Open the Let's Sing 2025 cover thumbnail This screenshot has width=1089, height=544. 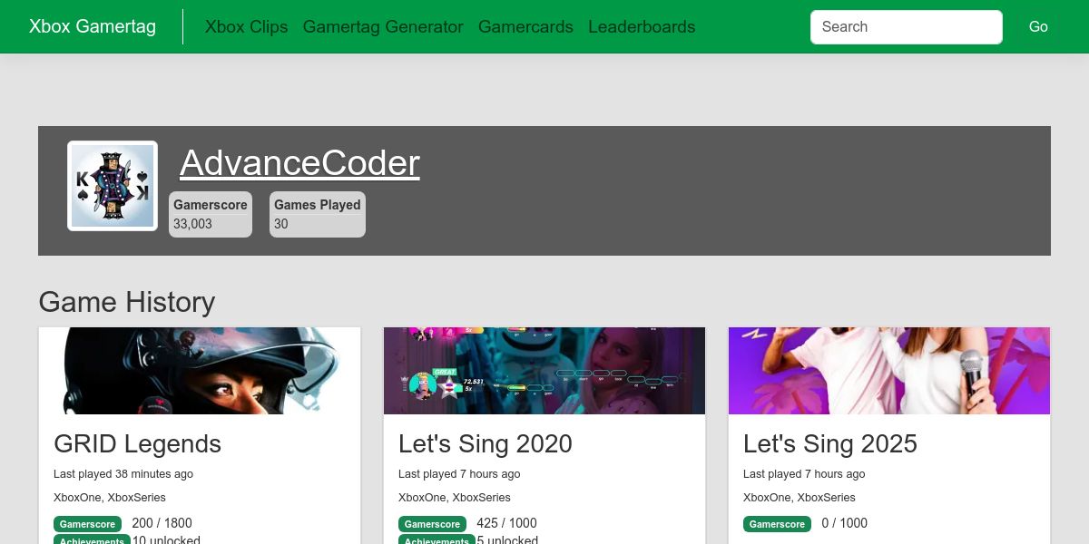point(889,371)
